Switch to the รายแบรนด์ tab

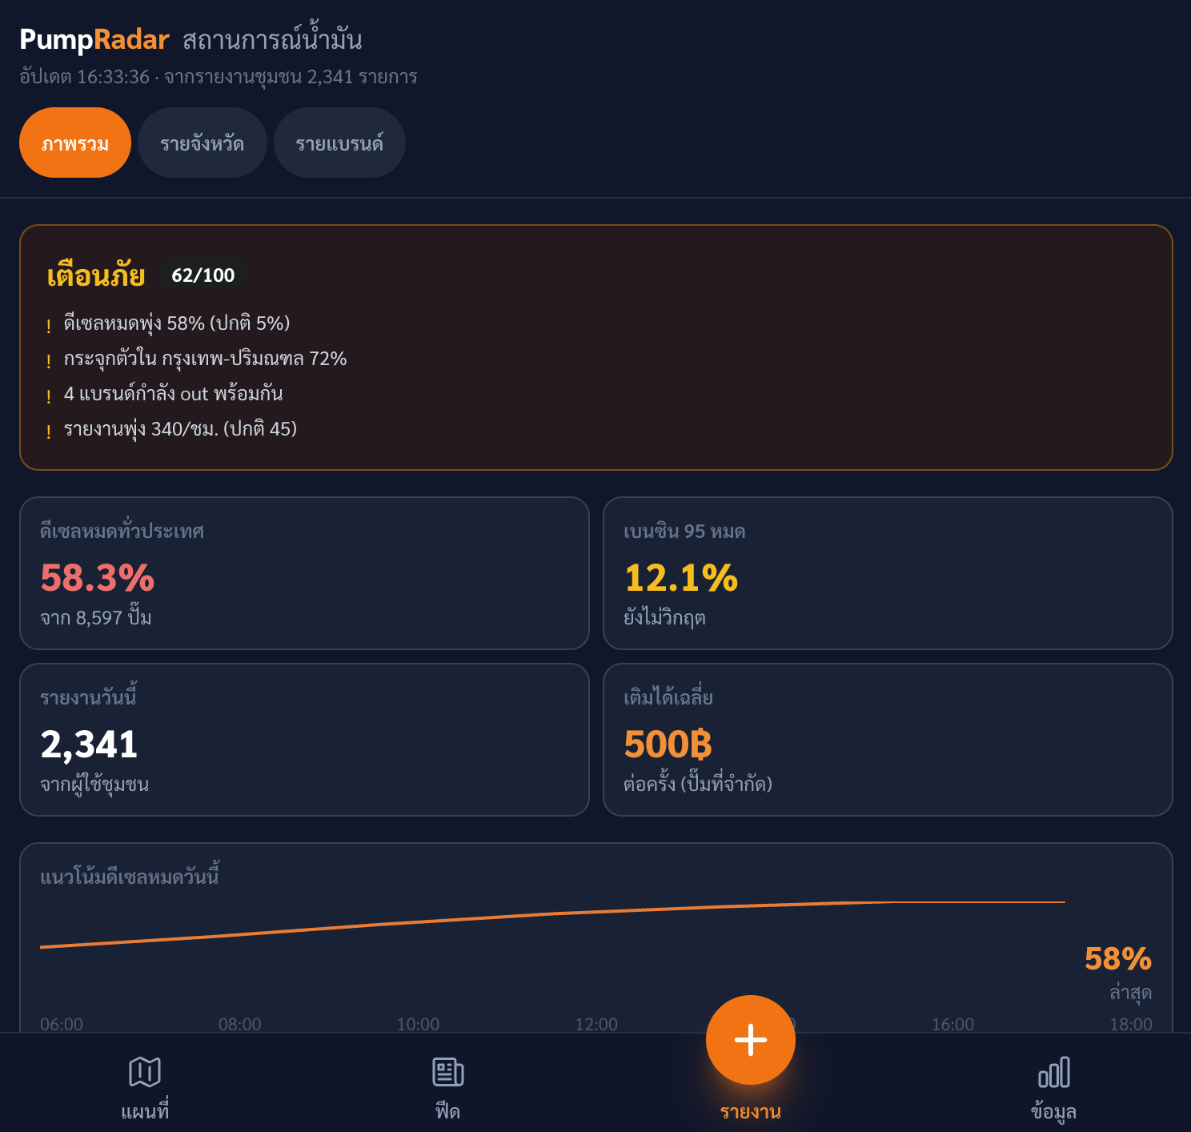pos(339,143)
